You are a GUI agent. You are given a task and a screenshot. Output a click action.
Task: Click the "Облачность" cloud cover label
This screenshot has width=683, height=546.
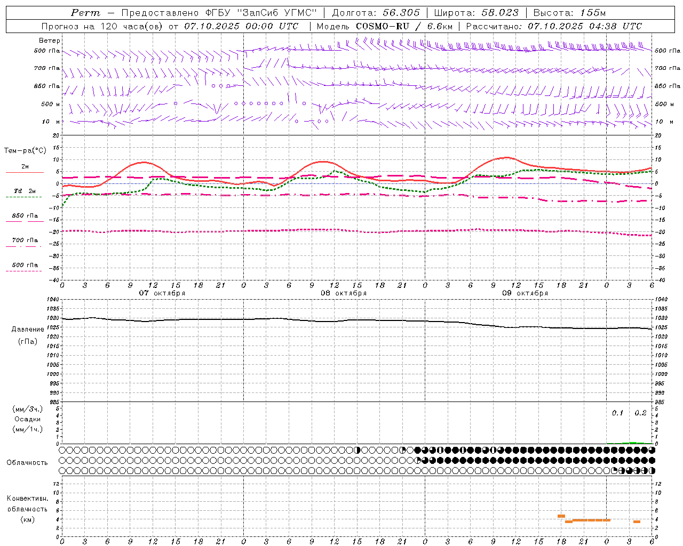coord(27,463)
